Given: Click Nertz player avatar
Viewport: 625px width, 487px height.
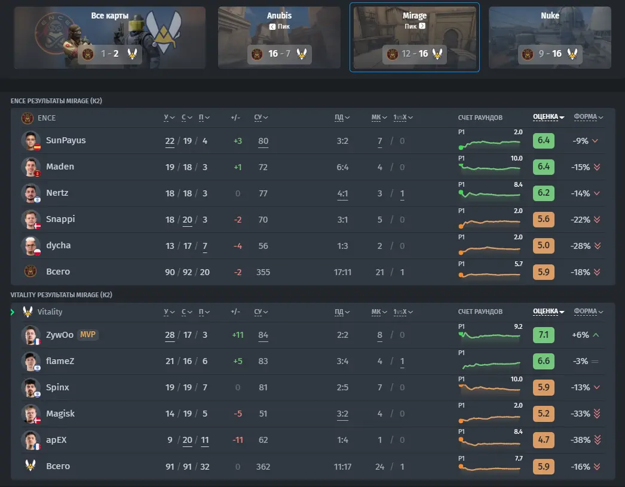Looking at the screenshot, I should point(30,193).
